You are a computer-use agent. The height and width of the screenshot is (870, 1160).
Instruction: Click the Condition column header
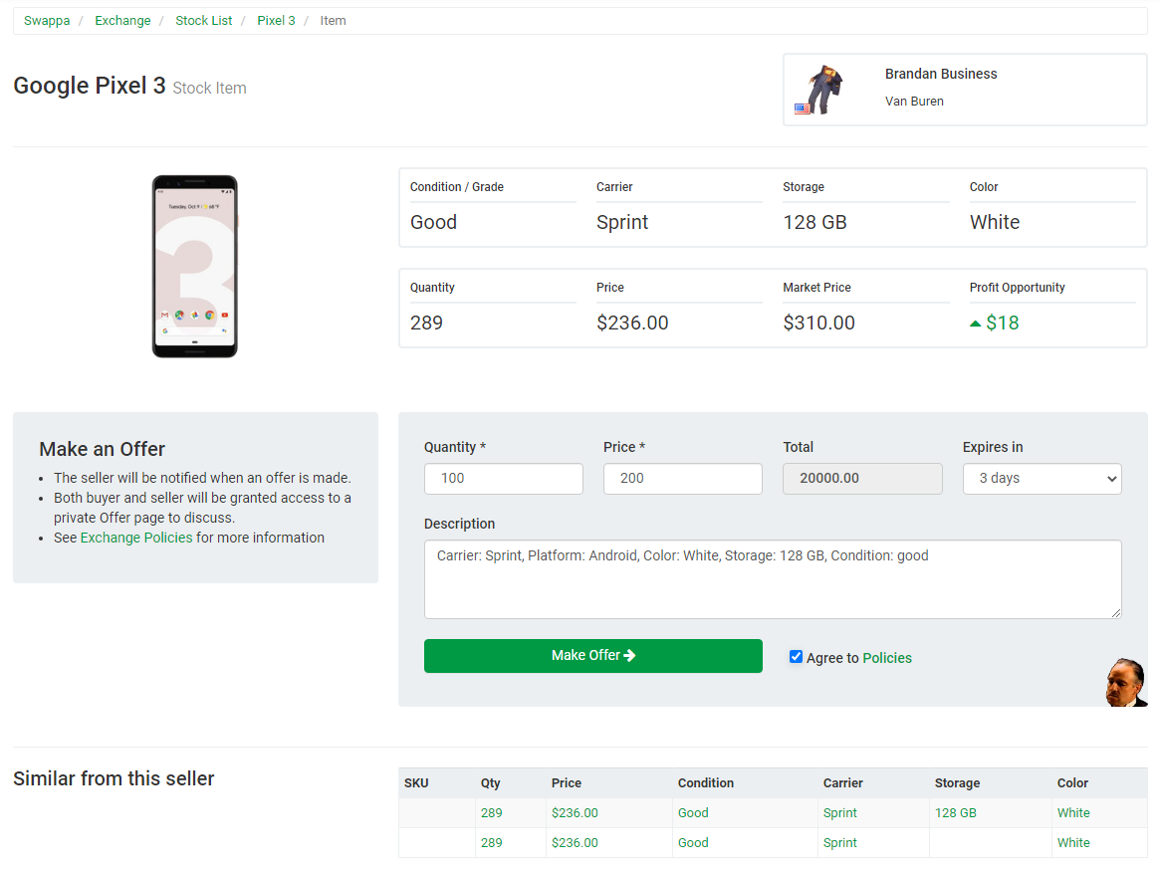[x=706, y=782]
